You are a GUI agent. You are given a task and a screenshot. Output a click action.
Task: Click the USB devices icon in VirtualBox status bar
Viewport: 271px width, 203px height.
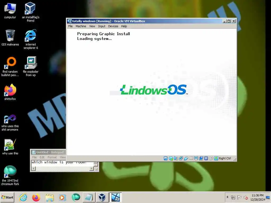point(186,158)
